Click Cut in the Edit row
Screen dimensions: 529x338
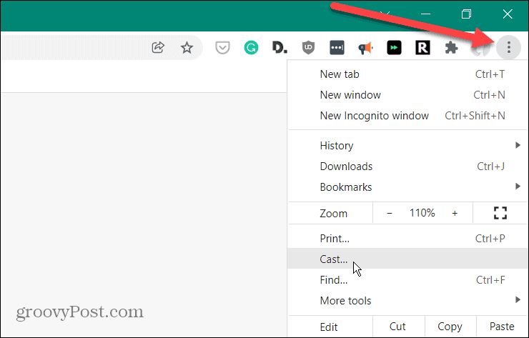398,327
